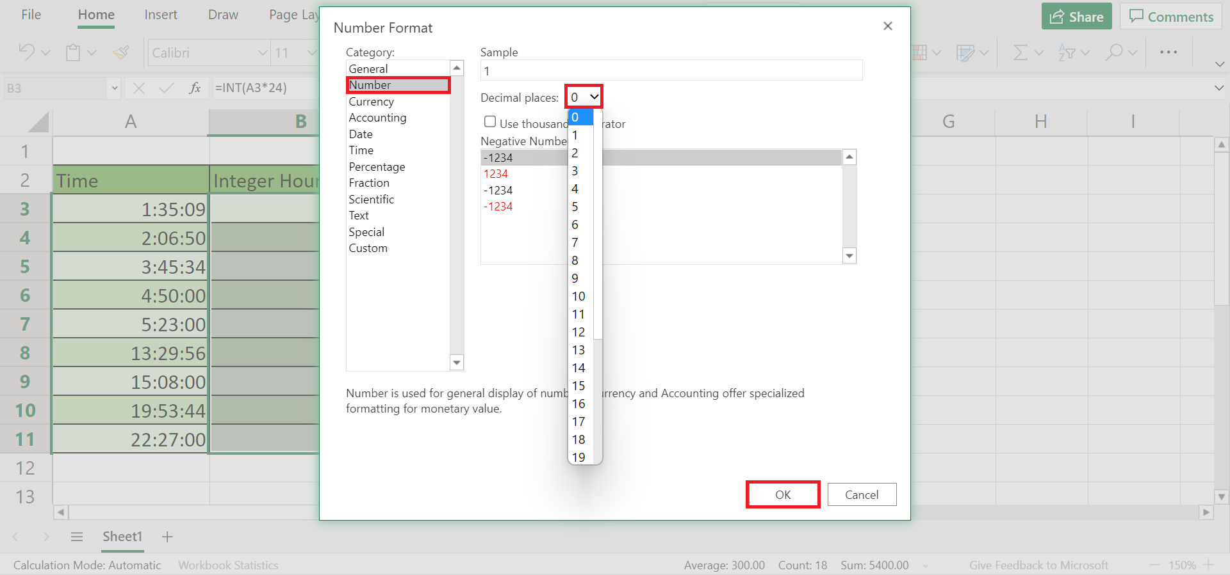This screenshot has width=1230, height=575.
Task: Click OK to apply number format
Action: tap(783, 494)
